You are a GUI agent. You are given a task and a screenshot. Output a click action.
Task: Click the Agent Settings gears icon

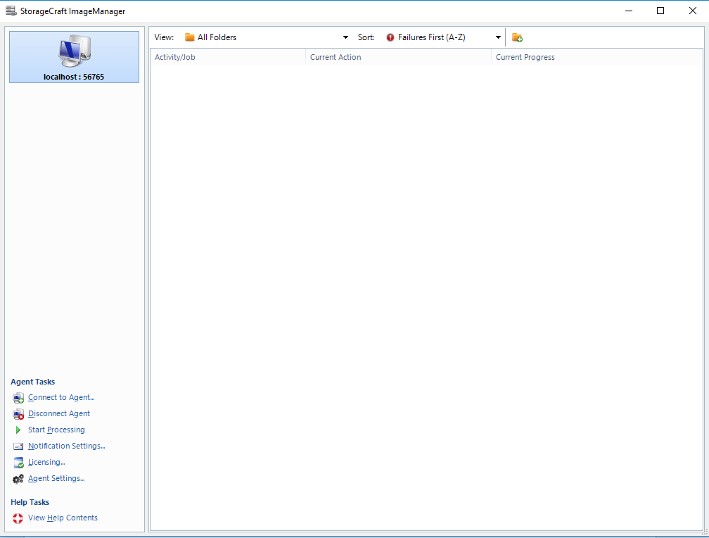[x=18, y=478]
